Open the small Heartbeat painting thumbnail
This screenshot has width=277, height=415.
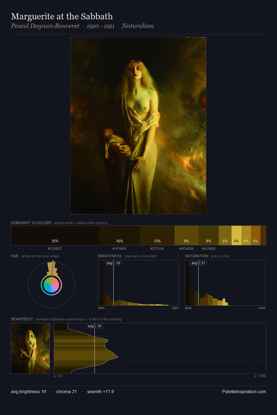(x=30, y=348)
